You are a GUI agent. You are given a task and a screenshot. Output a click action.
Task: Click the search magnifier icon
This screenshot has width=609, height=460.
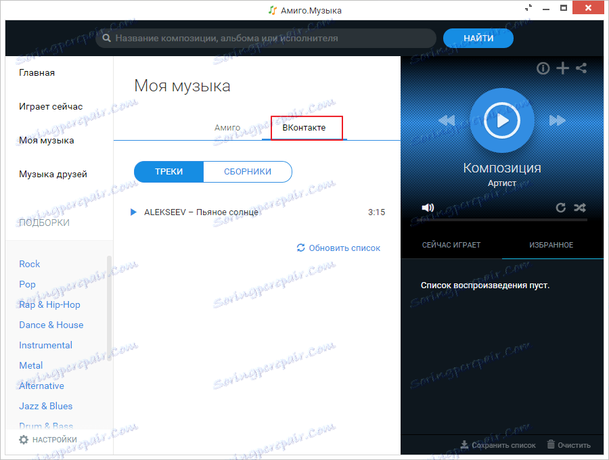click(x=106, y=38)
